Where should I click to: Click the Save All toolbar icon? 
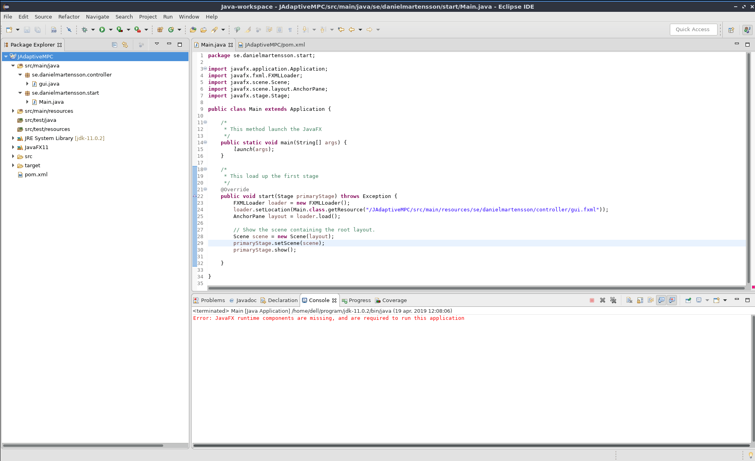[x=38, y=30]
